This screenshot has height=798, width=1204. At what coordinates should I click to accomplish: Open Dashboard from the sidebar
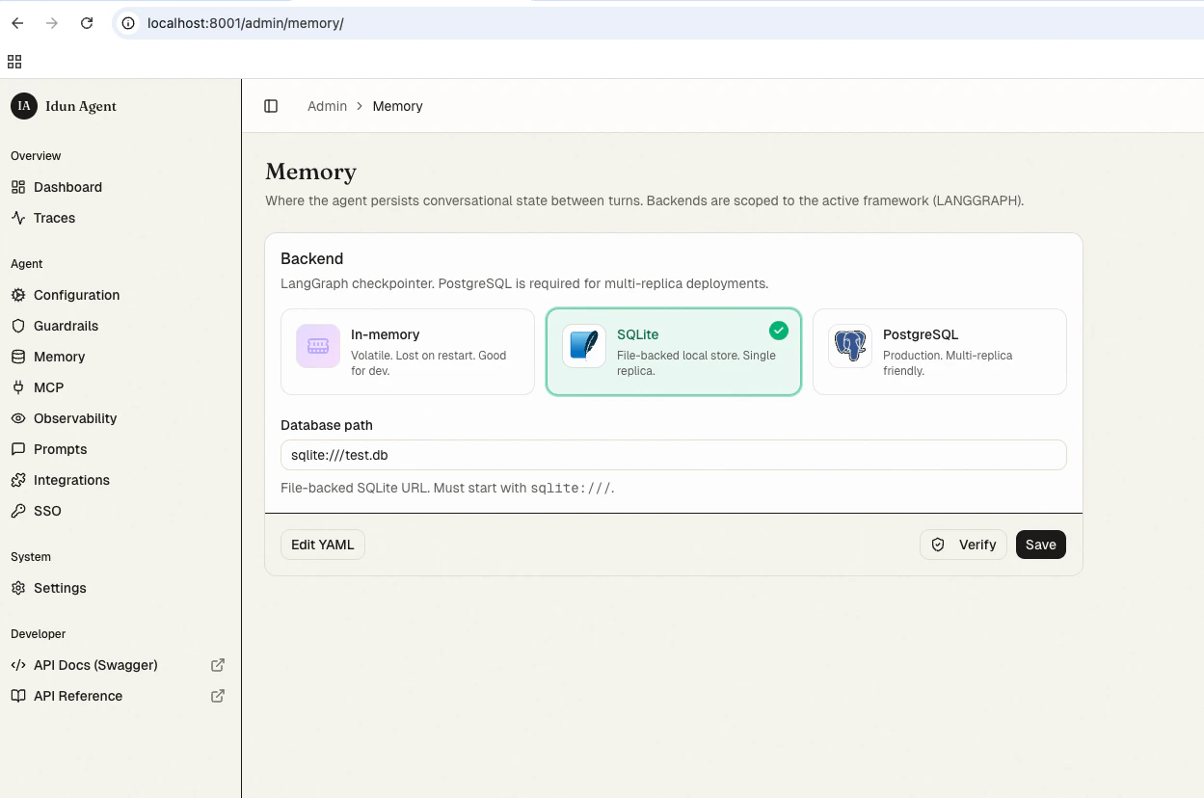[67, 187]
